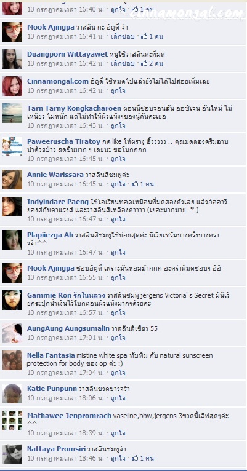This screenshot has width=247, height=471.
Task: Open Nella Fantasia's profile name link
Action: 51,355
